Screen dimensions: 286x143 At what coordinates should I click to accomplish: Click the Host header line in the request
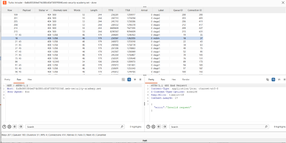coord(54,88)
